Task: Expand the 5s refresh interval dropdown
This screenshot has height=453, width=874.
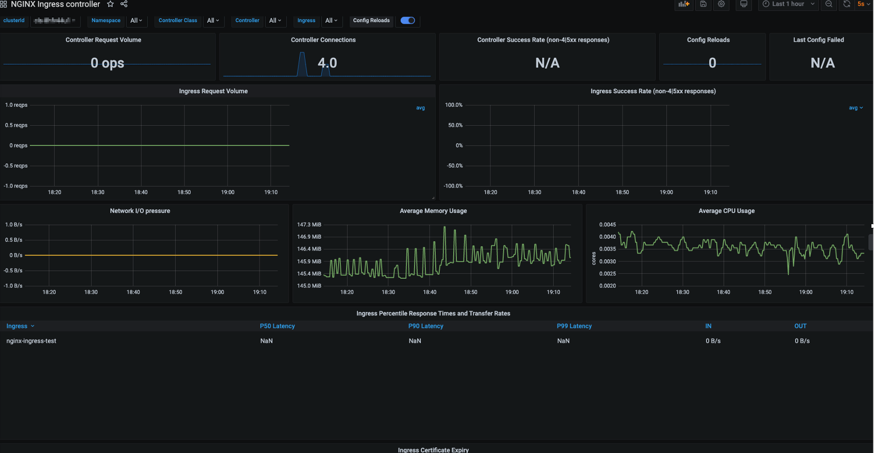Action: pyautogui.click(x=864, y=4)
